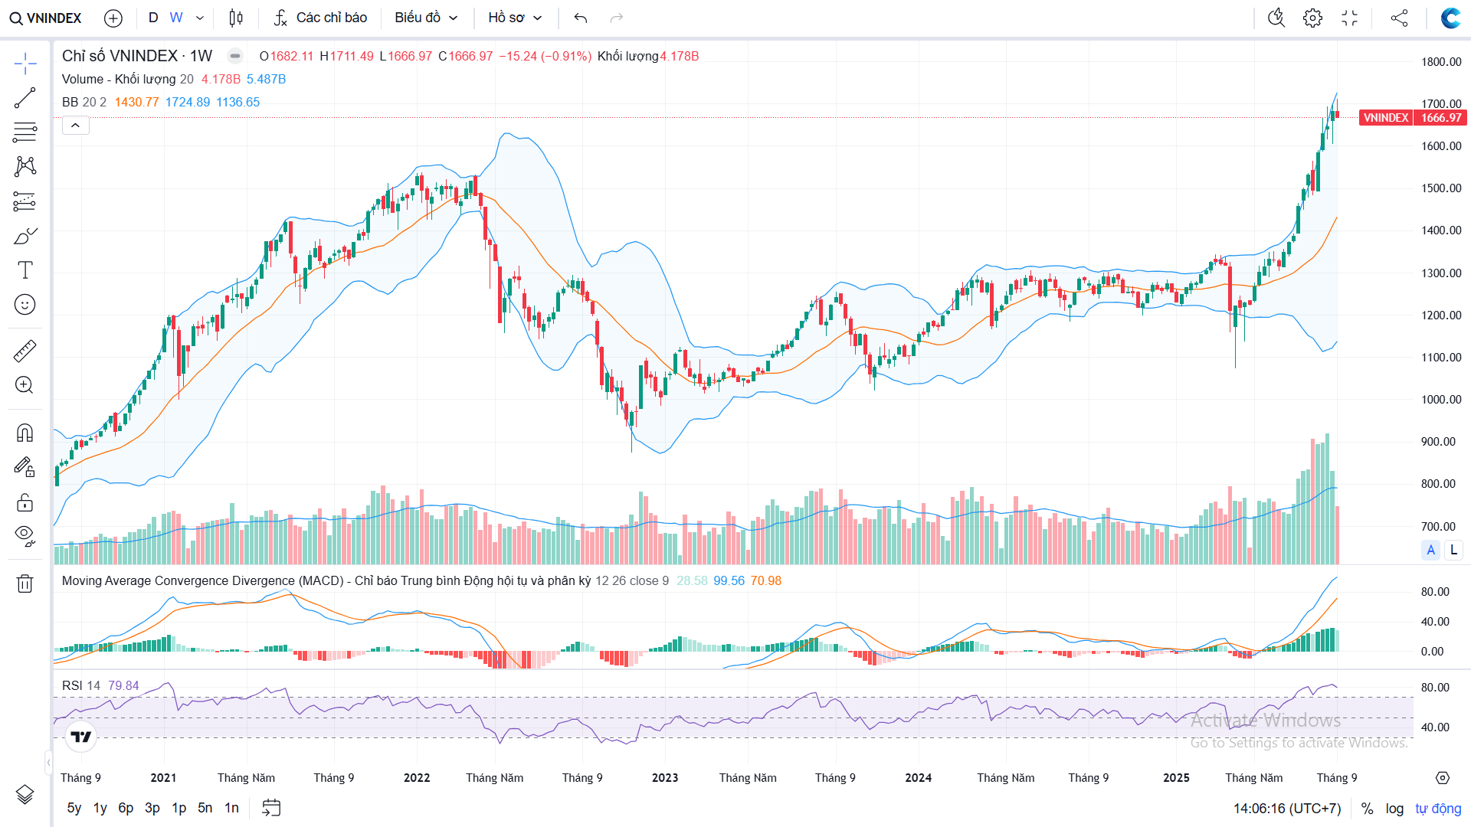Toggle magnet mode on
The image size is (1471, 827).
pyautogui.click(x=25, y=433)
